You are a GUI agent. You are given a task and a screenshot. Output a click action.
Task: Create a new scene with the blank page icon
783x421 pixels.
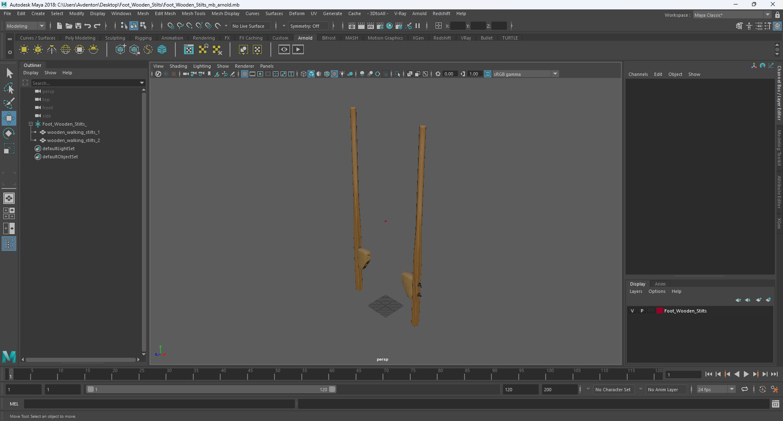point(60,26)
